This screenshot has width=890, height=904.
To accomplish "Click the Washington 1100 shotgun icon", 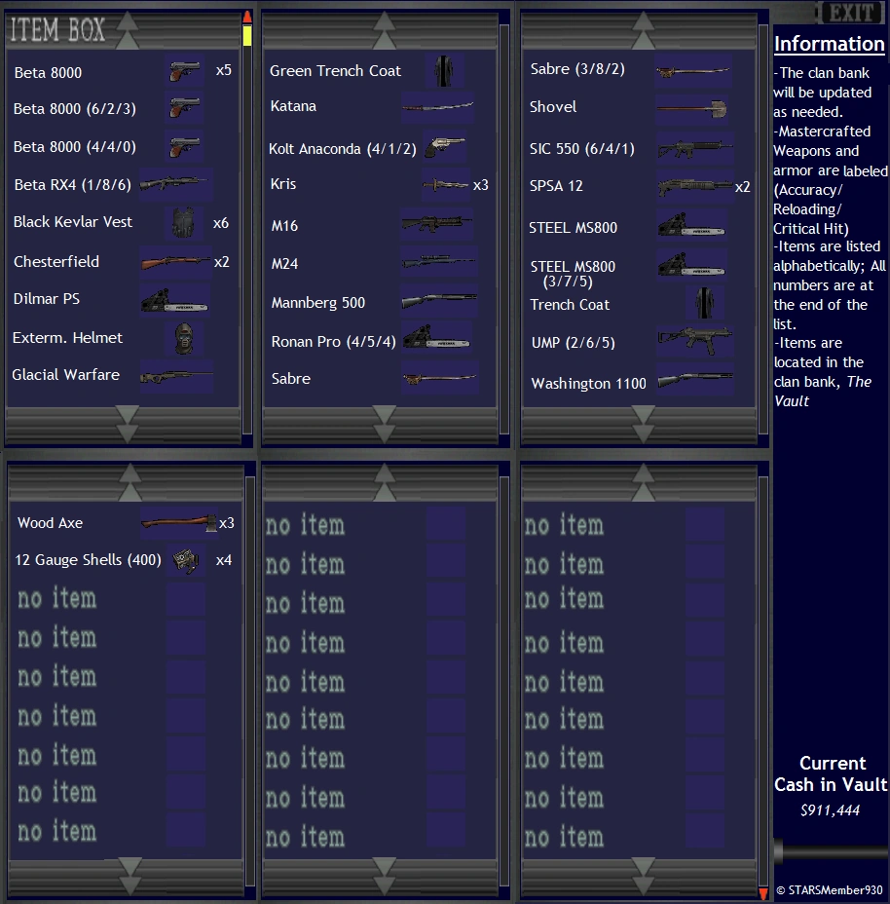I will tap(694, 379).
